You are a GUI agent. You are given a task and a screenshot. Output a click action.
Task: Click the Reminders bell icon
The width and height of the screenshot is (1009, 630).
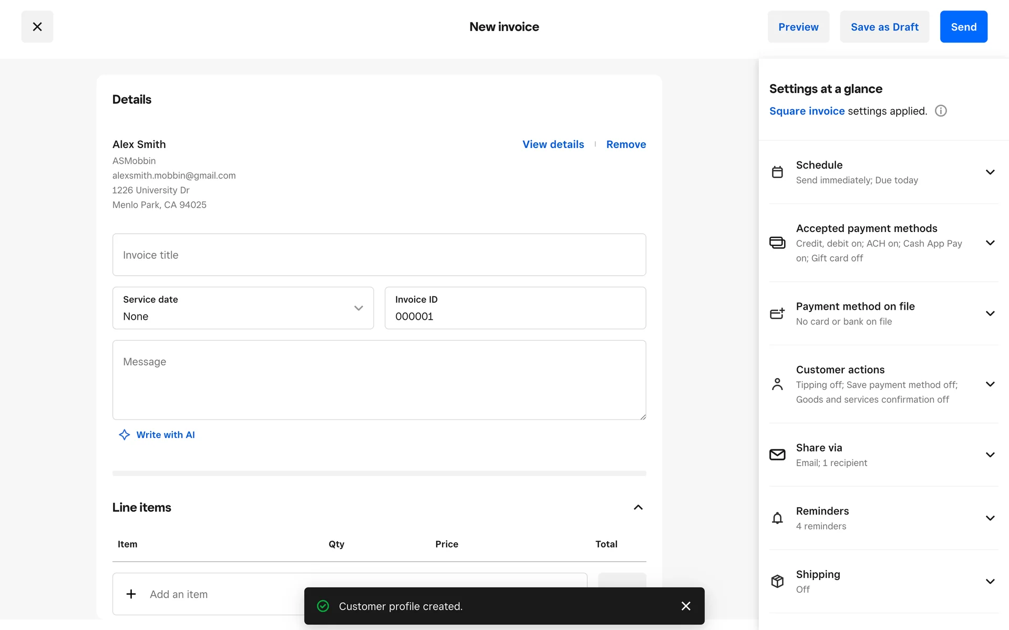pyautogui.click(x=777, y=518)
